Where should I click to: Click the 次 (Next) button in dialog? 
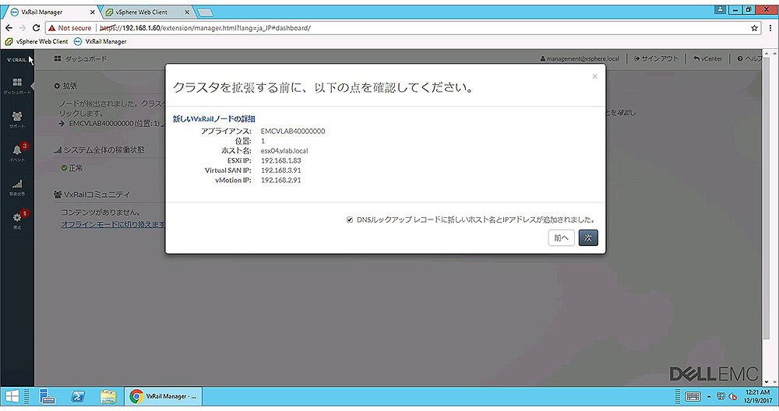[x=588, y=237]
